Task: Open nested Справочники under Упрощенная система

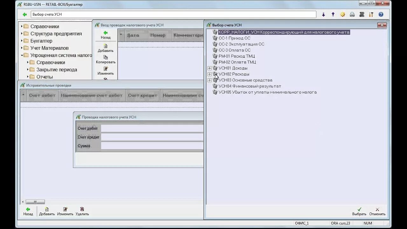Action: (x=51, y=62)
